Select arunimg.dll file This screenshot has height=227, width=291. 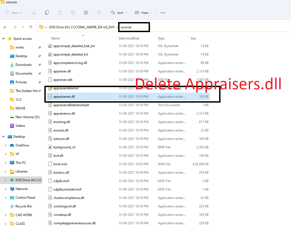[62, 122]
